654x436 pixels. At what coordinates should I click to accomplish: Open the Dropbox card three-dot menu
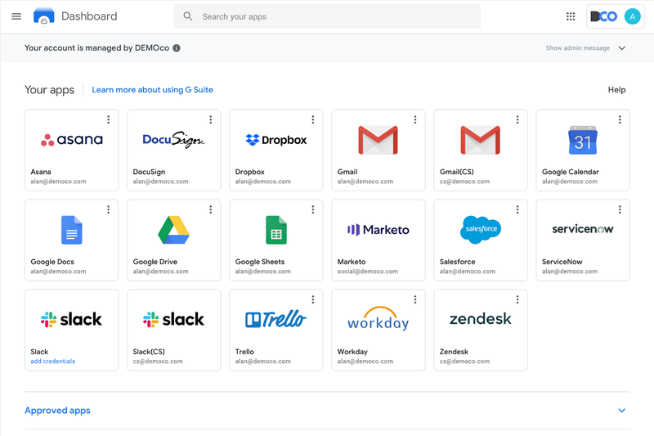[313, 119]
